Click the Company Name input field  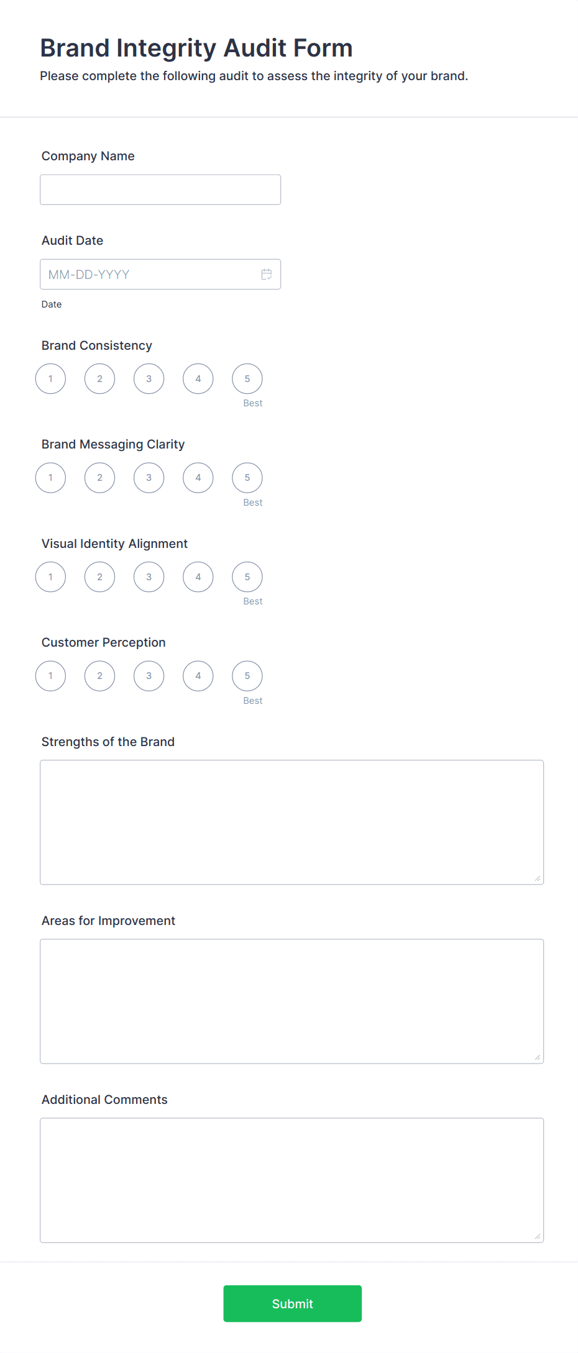click(x=160, y=189)
